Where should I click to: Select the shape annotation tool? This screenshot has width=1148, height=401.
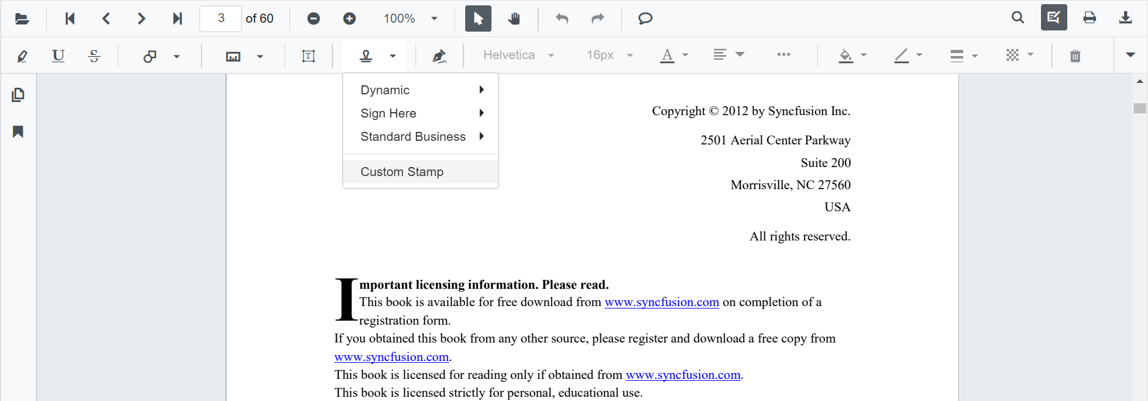[149, 56]
